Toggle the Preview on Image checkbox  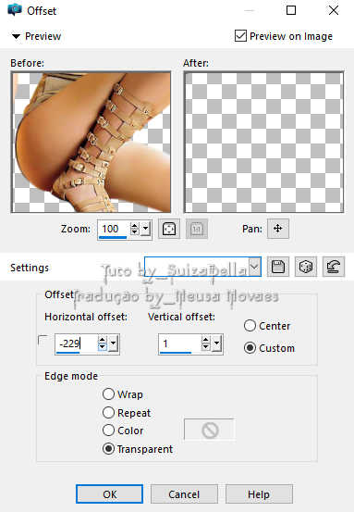coord(240,35)
